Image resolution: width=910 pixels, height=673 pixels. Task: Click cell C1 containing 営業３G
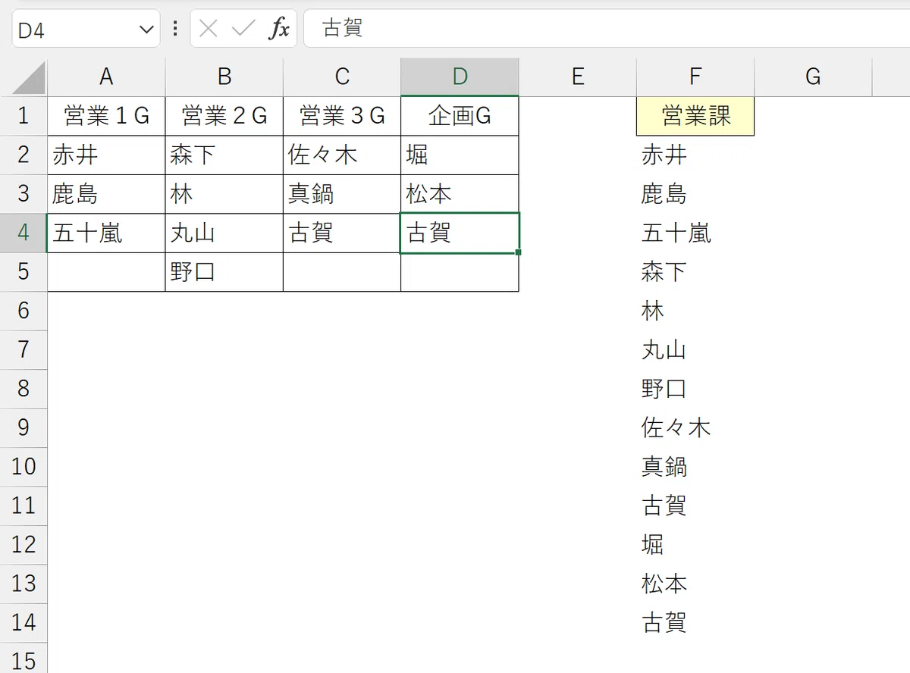[342, 116]
